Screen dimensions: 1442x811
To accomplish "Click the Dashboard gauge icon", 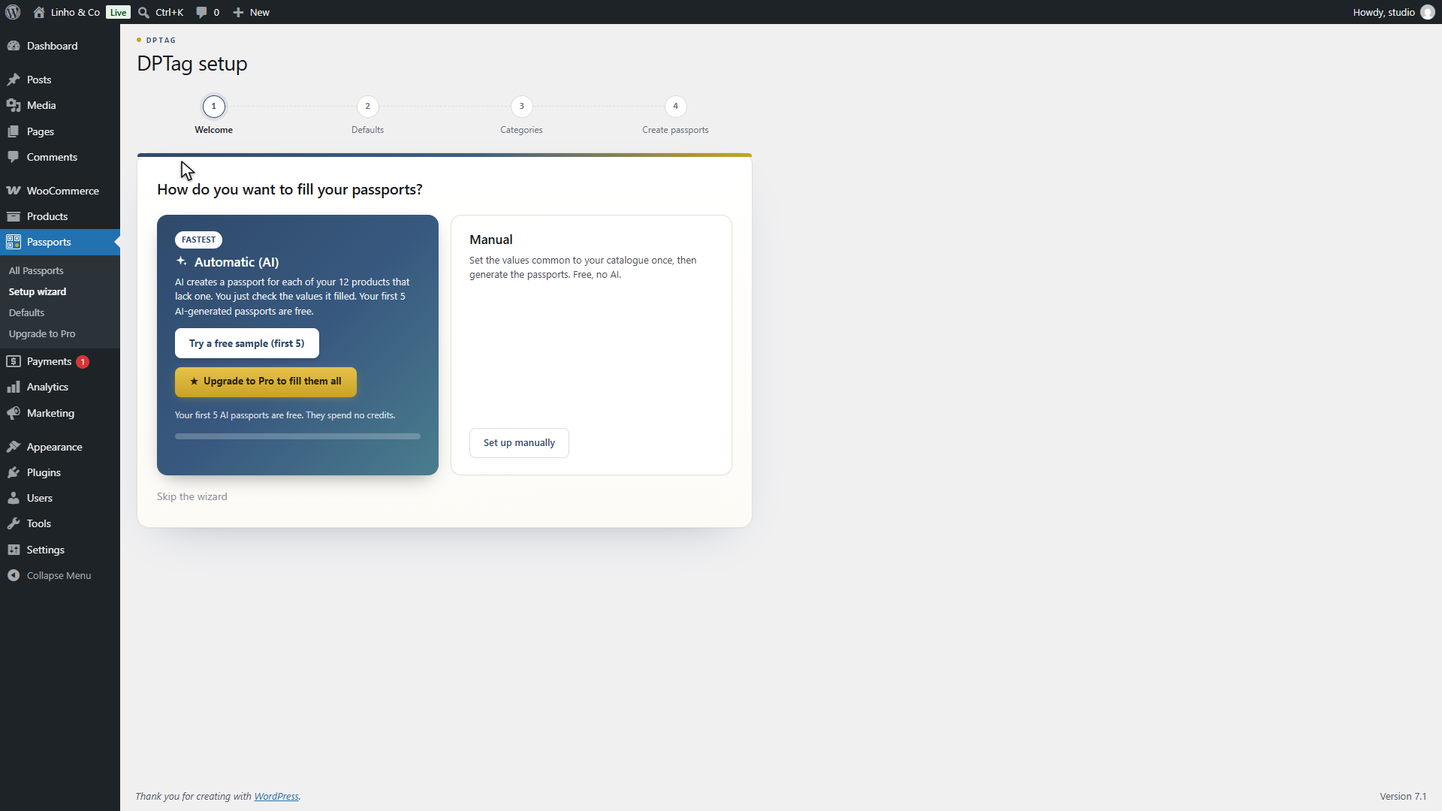I will [14, 46].
